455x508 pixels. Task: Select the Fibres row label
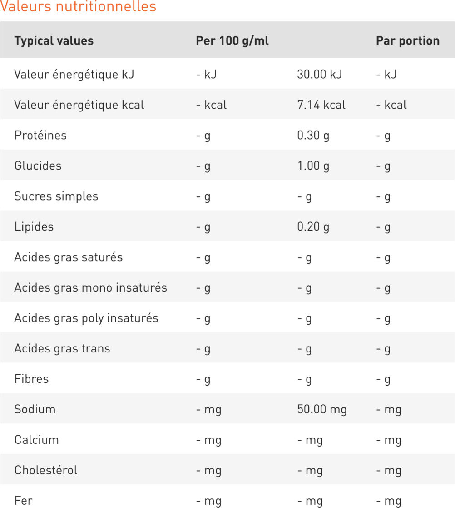click(31, 379)
